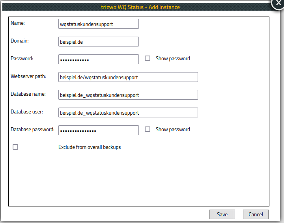This screenshot has height=223, width=284.
Task: Click the Database password input field
Action: (x=99, y=130)
